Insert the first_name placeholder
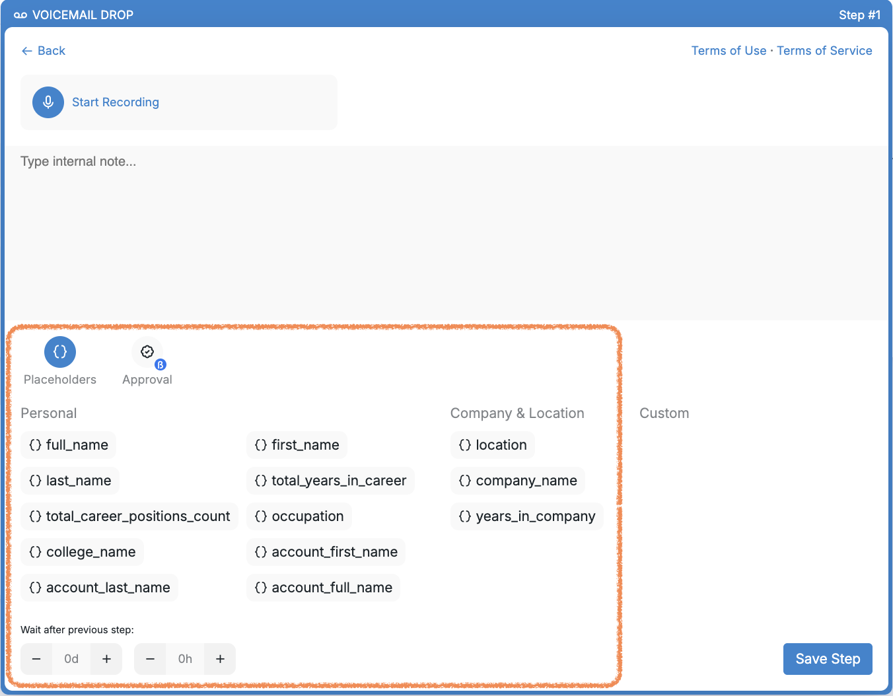The width and height of the screenshot is (893, 696). 297,445
